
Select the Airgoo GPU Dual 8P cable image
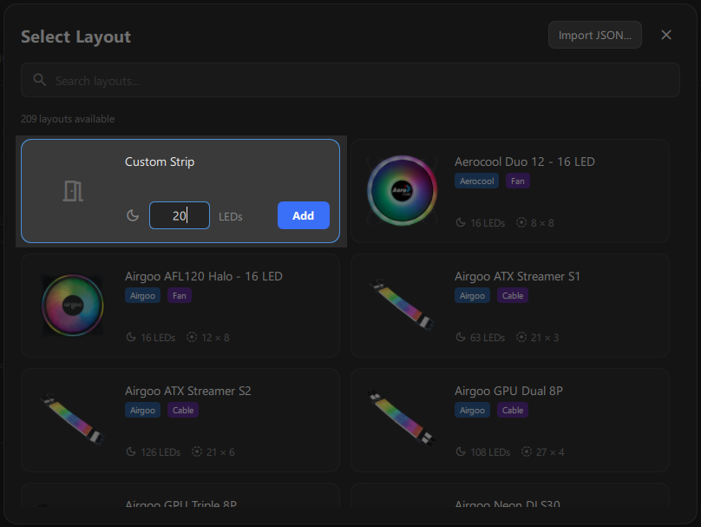(x=402, y=419)
